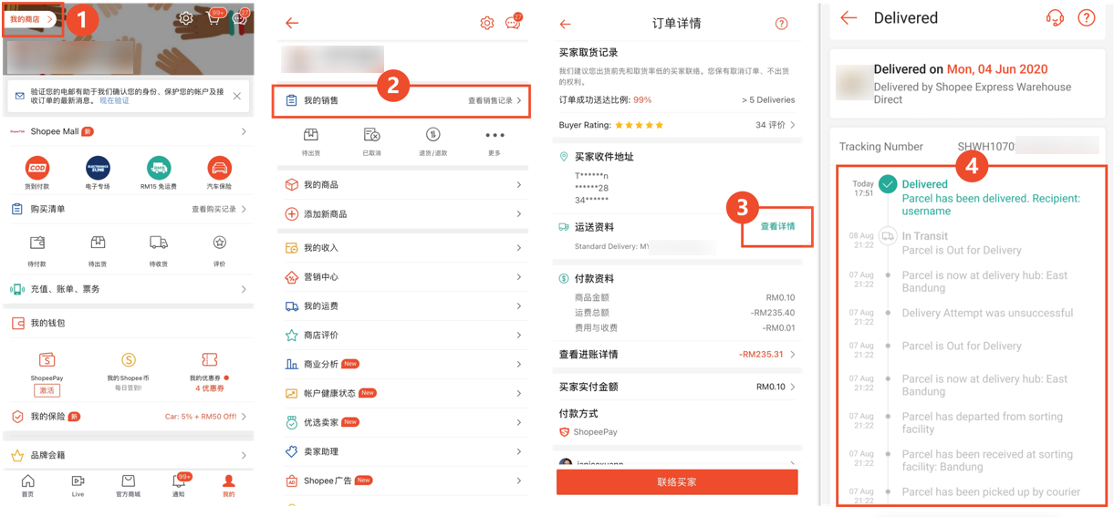The image size is (1114, 517).
Task: Open 待出货 to-ship icon under 我的销售
Action: (x=311, y=135)
